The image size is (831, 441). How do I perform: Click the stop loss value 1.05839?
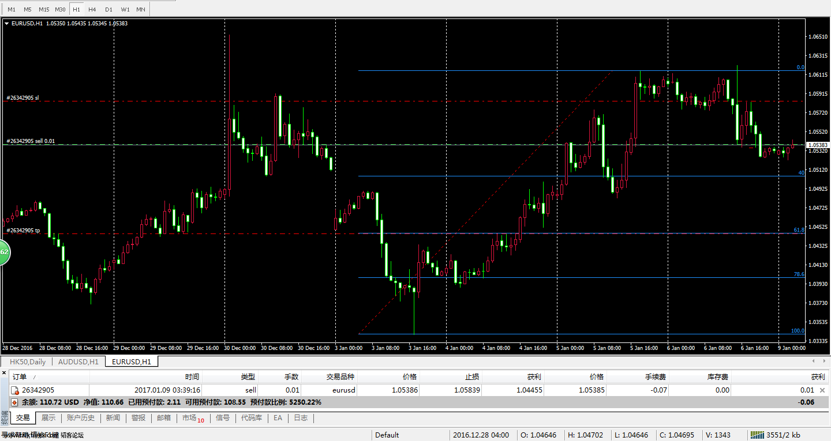point(467,390)
